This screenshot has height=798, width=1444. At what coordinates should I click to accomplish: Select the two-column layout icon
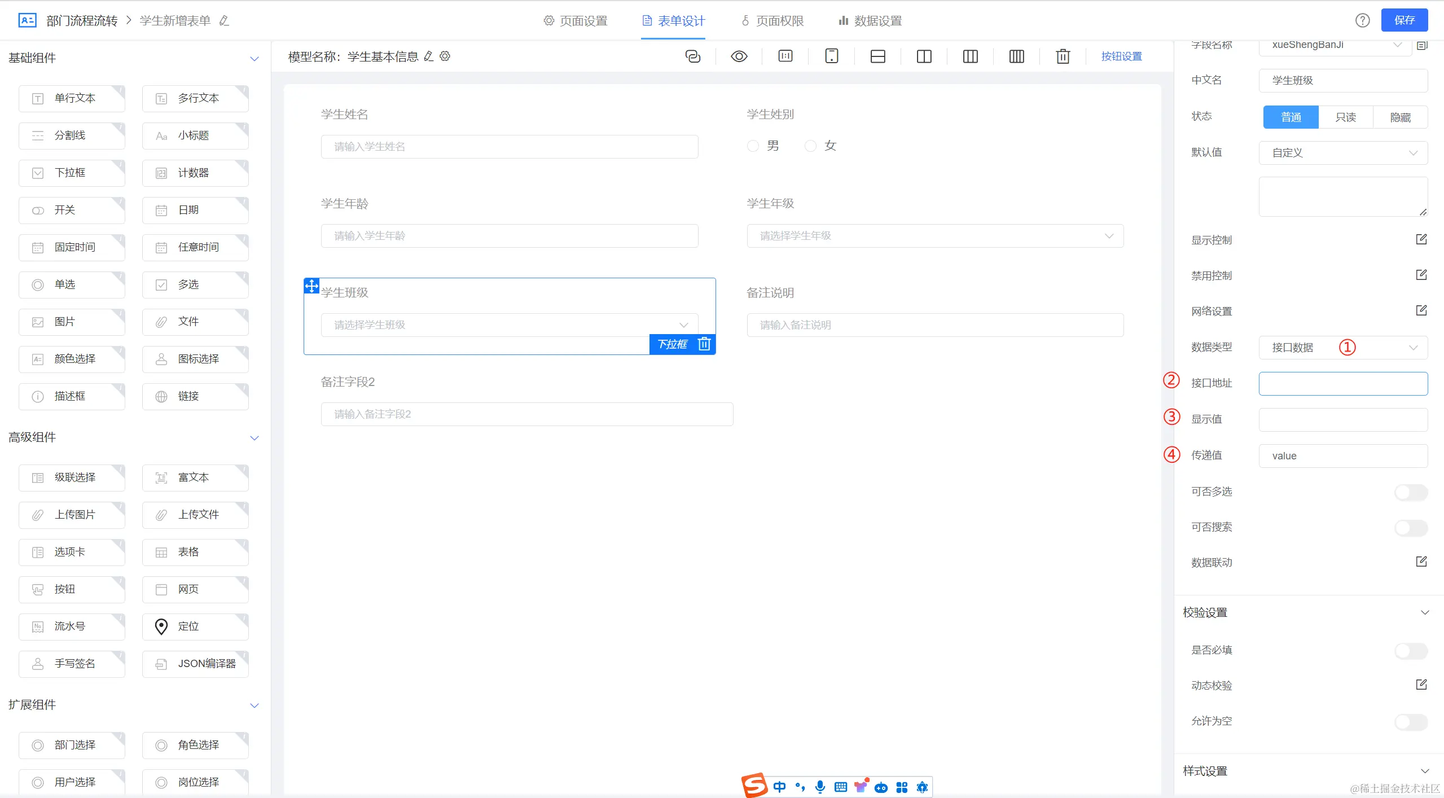click(x=924, y=56)
